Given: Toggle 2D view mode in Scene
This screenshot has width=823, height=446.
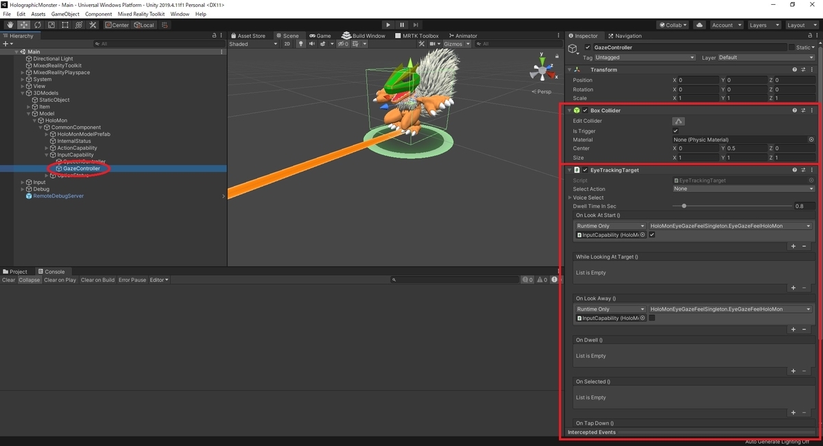Looking at the screenshot, I should (x=287, y=44).
